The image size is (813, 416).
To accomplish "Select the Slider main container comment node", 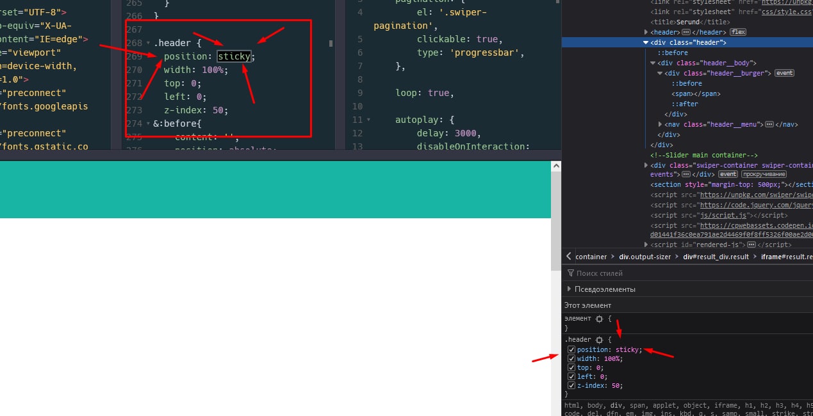I will [704, 155].
